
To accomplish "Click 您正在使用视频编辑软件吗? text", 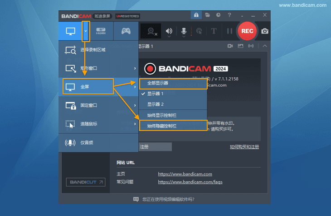I will [x=168, y=199].
